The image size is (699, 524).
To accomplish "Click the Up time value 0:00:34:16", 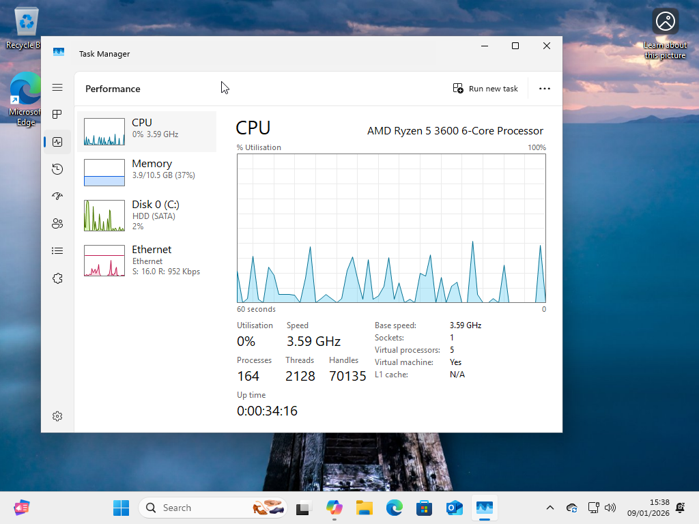I will pyautogui.click(x=267, y=411).
